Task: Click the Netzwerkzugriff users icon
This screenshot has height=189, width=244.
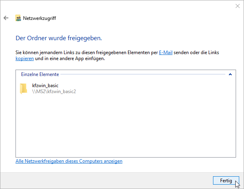Action: (x=18, y=18)
